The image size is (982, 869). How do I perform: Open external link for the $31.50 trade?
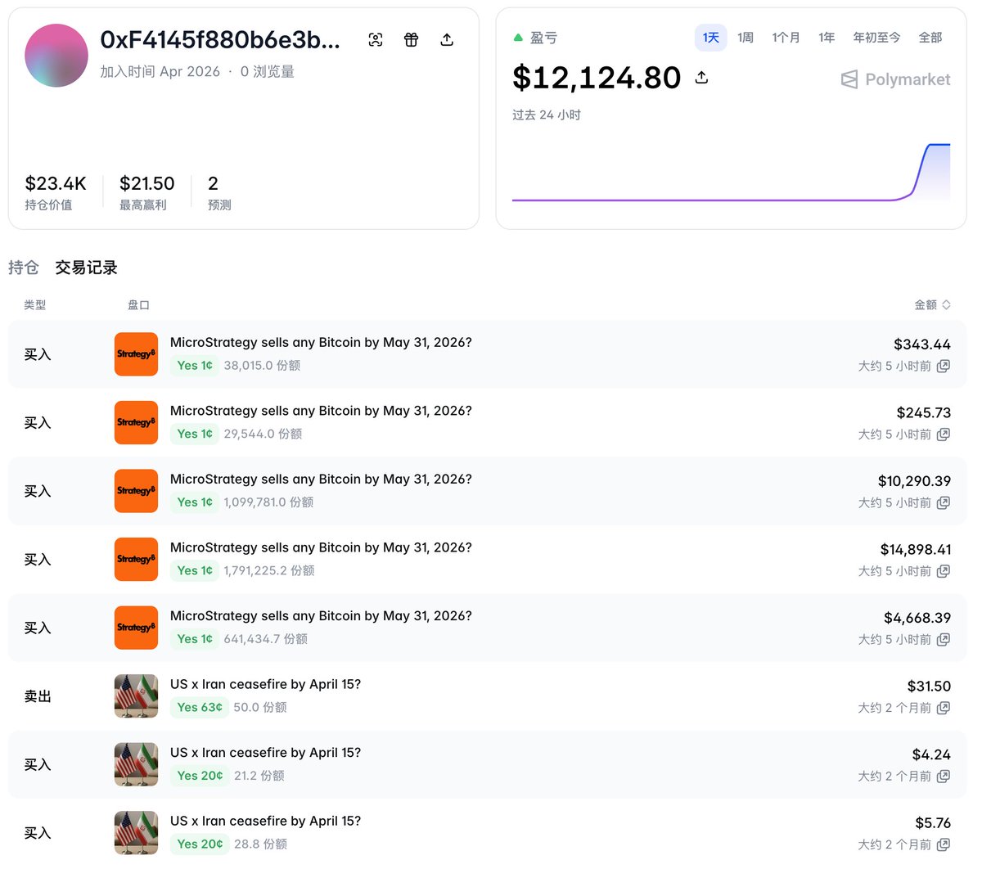coord(944,708)
